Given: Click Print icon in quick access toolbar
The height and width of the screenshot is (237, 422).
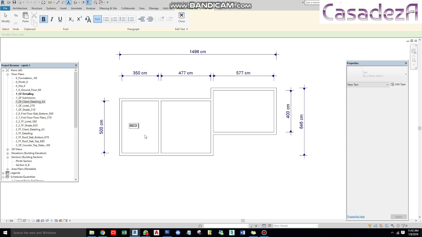Looking at the screenshot, I should [43, 2].
